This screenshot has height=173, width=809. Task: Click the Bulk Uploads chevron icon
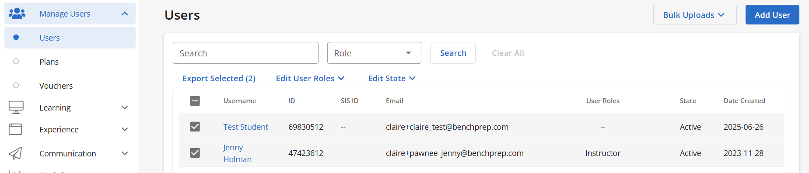721,15
